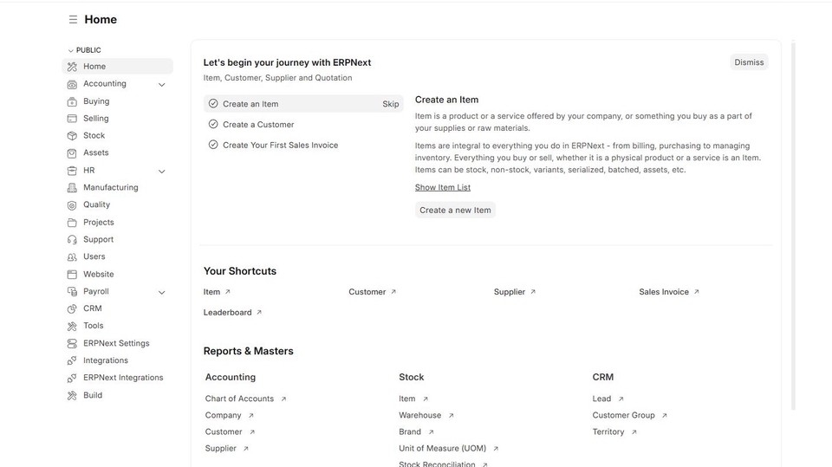Image resolution: width=832 pixels, height=467 pixels.
Task: Open the Show Item List link
Action: tap(443, 187)
